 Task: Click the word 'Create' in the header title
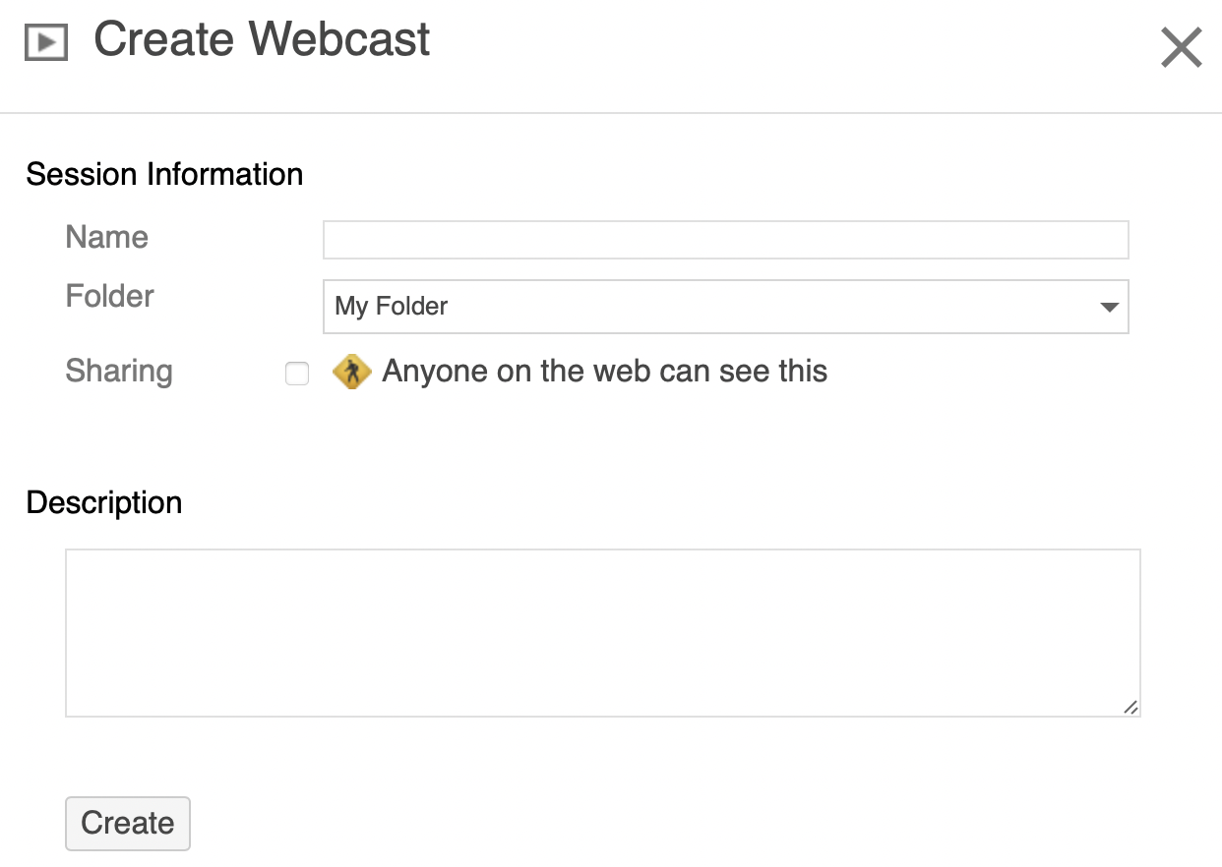point(162,40)
